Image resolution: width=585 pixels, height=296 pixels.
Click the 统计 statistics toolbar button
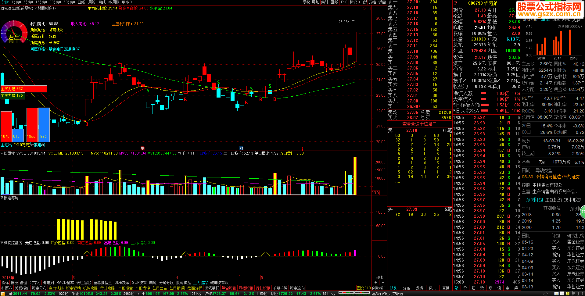(325, 2)
